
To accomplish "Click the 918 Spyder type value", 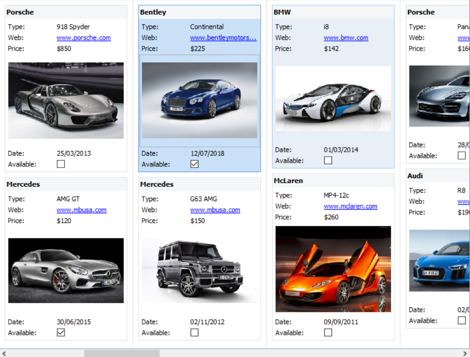I will [73, 27].
